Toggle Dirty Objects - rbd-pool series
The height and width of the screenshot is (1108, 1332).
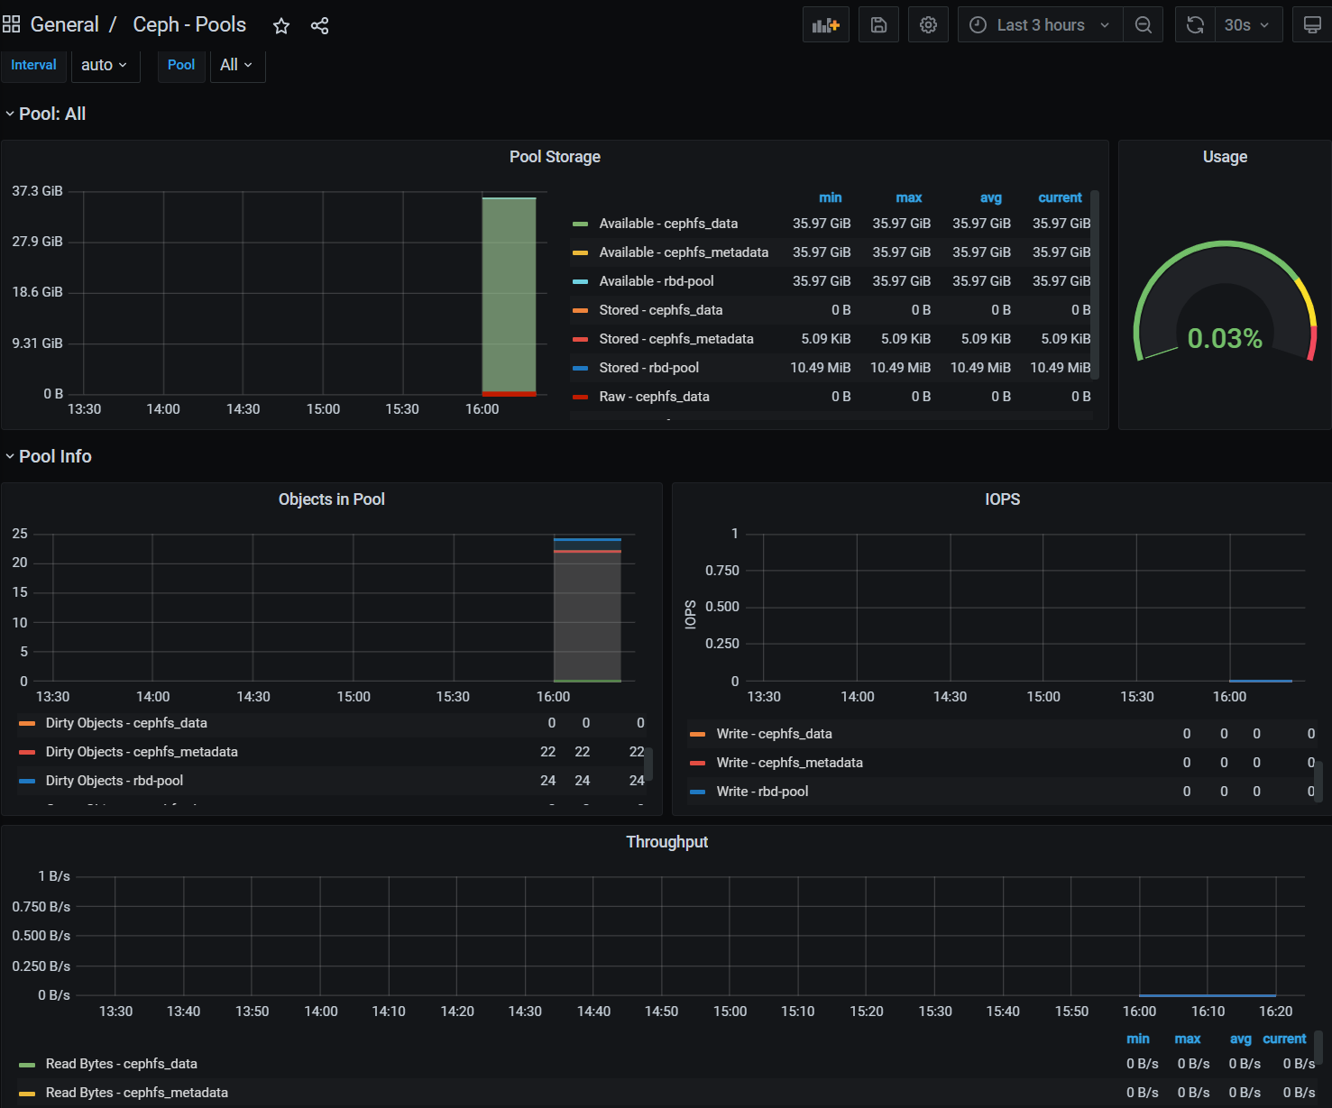[115, 781]
